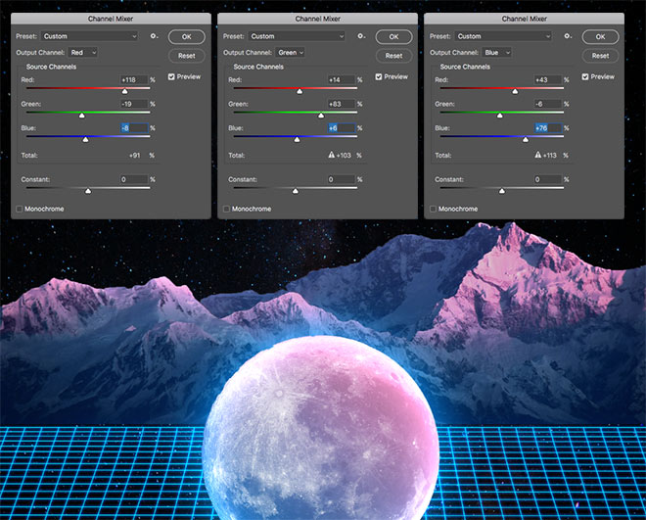Image resolution: width=646 pixels, height=520 pixels.
Task: Click Blue slider handle in Red output dialog
Action: pyautogui.click(x=86, y=140)
